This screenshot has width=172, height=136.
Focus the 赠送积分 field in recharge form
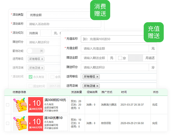(115, 67)
